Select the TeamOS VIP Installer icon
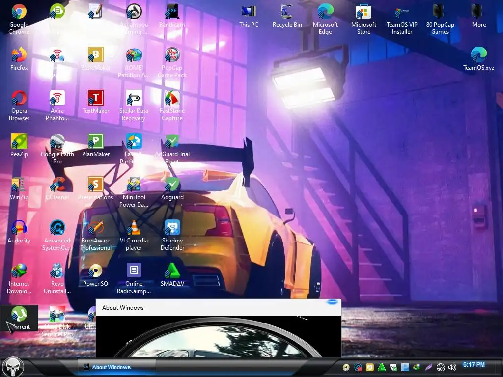The image size is (503, 377). 402,12
